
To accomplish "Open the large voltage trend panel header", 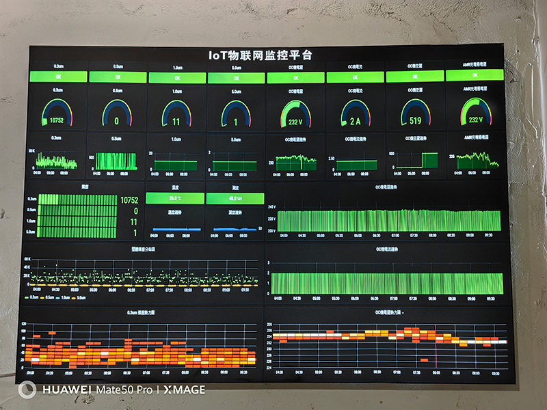I will pos(386,187).
